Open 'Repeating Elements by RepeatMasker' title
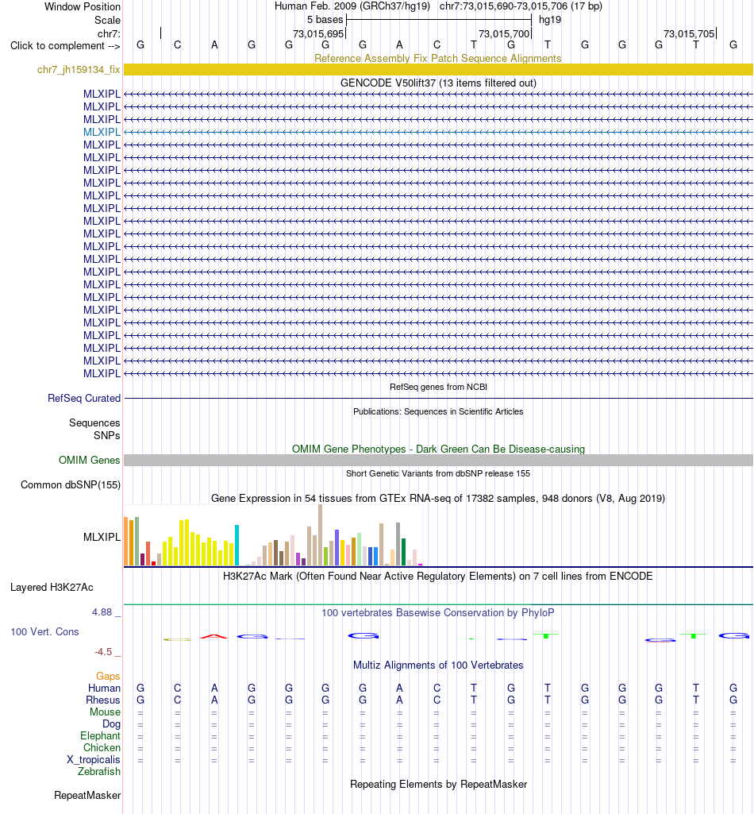 pyautogui.click(x=438, y=785)
